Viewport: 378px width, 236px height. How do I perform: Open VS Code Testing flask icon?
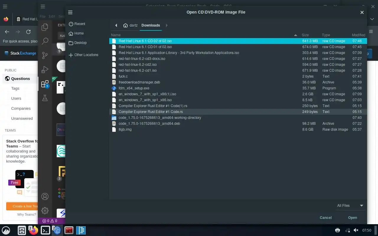tap(45, 98)
